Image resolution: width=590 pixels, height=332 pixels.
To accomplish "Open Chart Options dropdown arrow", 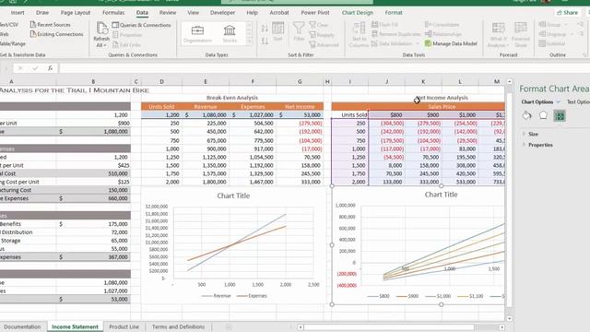I will click(559, 102).
